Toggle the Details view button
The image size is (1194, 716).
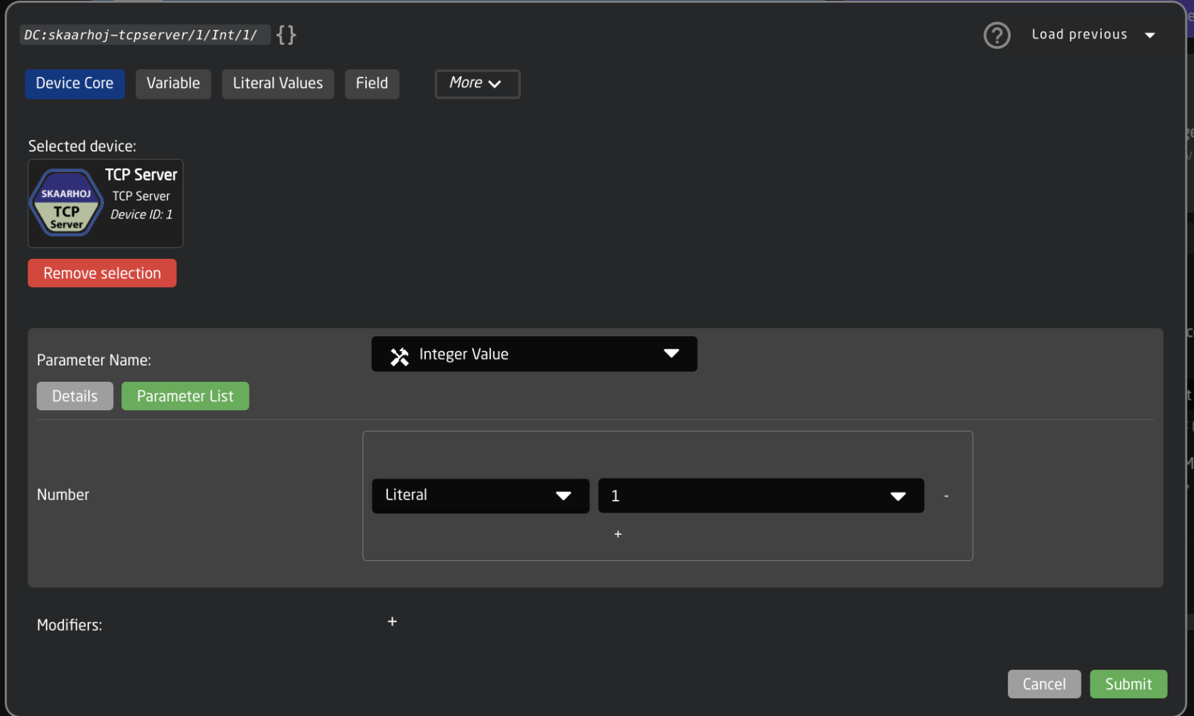point(75,397)
